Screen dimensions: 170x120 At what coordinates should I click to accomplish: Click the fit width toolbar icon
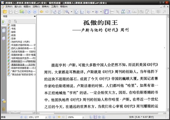click(82, 12)
